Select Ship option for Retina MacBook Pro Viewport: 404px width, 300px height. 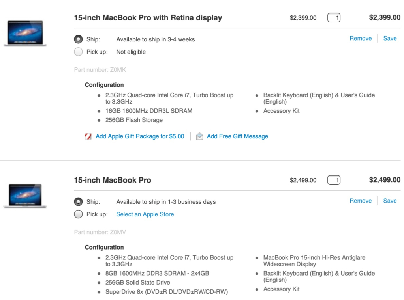79,39
